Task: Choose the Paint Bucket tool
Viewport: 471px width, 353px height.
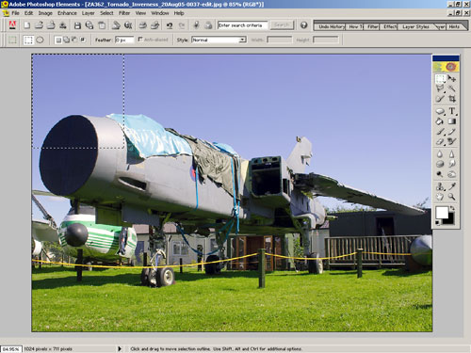Action: (x=440, y=121)
